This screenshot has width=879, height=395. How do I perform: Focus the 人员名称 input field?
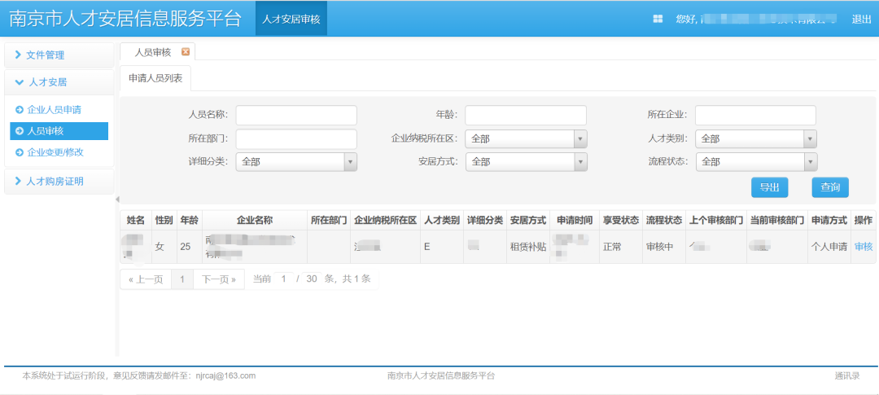tap(296, 115)
